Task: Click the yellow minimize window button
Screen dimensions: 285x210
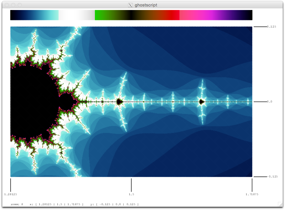Action: 13,5
